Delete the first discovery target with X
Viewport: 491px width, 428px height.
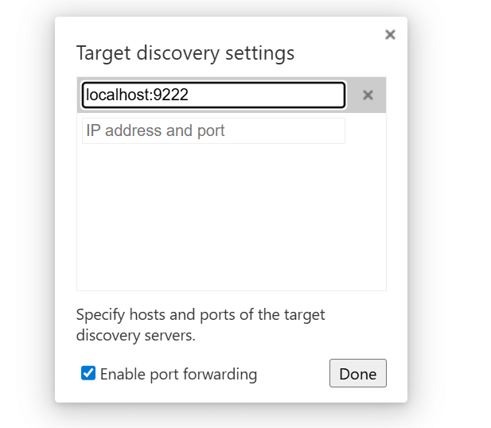pyautogui.click(x=368, y=95)
